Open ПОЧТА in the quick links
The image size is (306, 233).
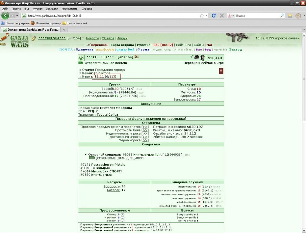[x=66, y=49]
